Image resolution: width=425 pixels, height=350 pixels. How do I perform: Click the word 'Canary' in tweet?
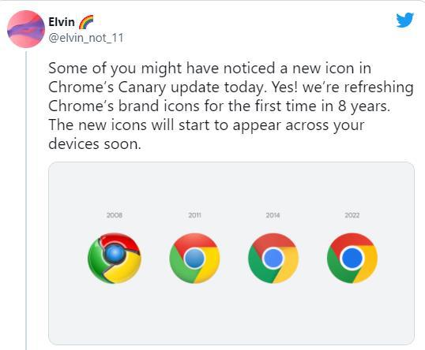coord(141,87)
